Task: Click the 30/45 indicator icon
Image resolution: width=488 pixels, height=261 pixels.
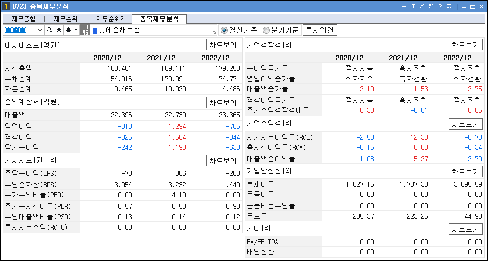Action: [x=85, y=30]
